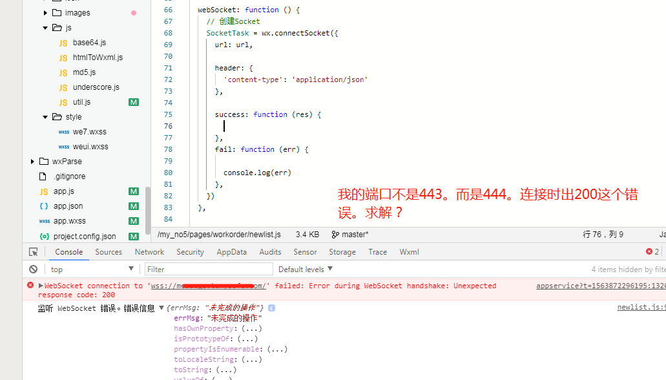Click the images folder icon
The height and width of the screenshot is (380, 666).
(57, 13)
